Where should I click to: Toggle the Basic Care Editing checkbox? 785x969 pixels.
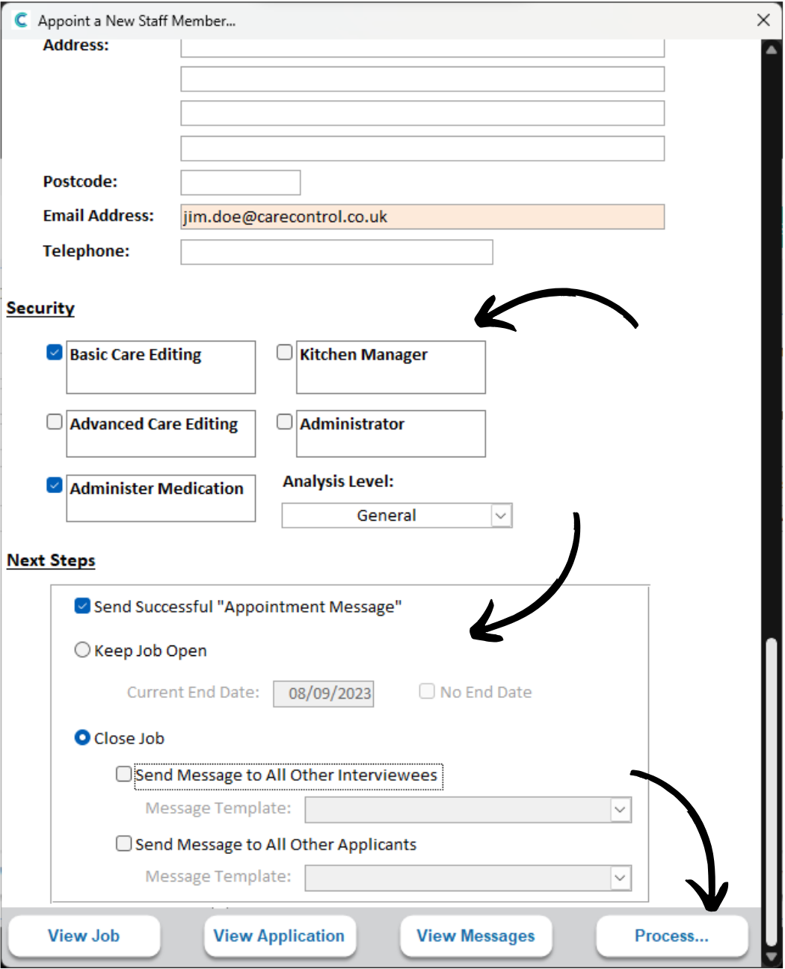(55, 352)
